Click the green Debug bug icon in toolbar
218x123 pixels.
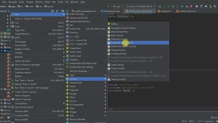173,6
